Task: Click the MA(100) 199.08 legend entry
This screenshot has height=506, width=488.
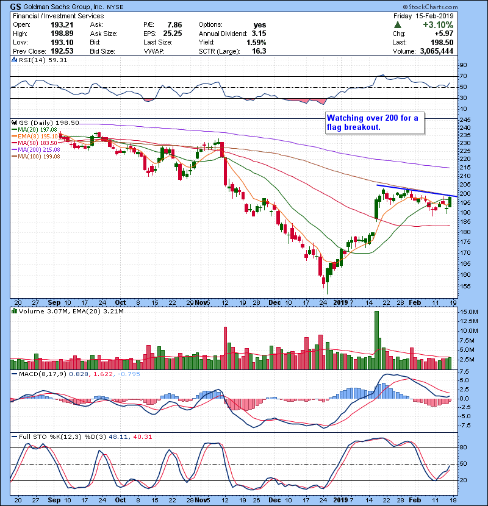Action: click(x=36, y=157)
